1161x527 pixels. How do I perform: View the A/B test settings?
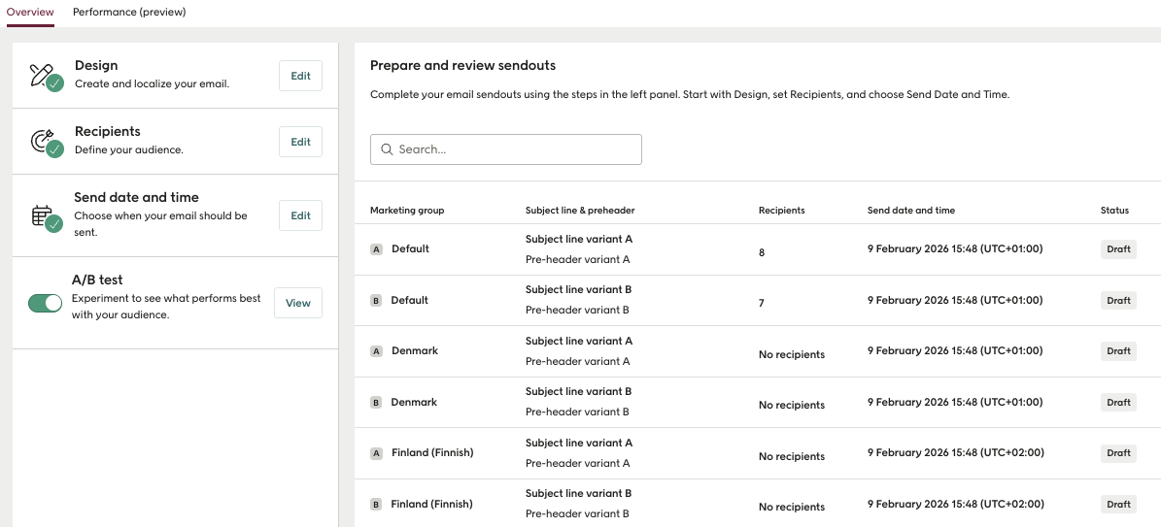coord(297,303)
